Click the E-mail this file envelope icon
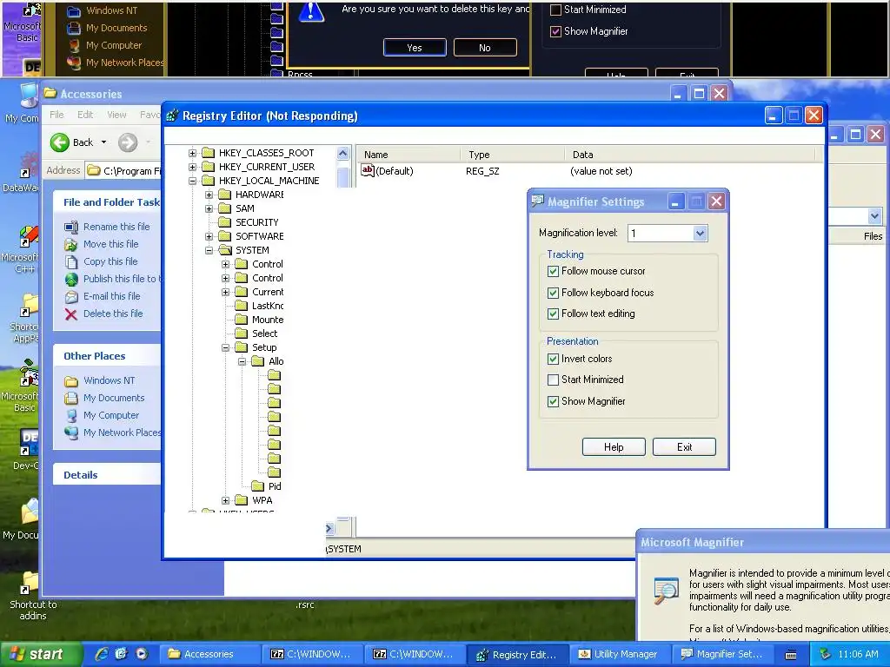Image resolution: width=890 pixels, height=667 pixels. (x=71, y=297)
